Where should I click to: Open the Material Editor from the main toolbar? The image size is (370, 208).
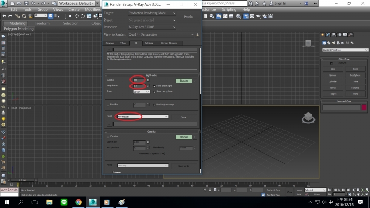(x=238, y=16)
